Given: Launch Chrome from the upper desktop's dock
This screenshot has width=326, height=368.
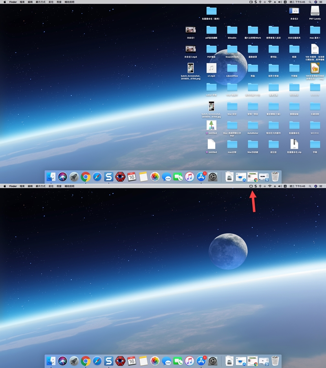Looking at the screenshot, I should (86, 177).
